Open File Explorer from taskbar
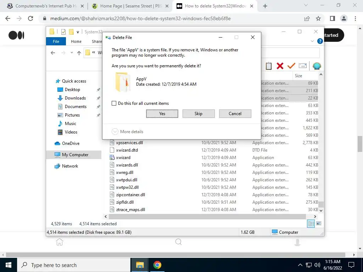 coord(140,265)
